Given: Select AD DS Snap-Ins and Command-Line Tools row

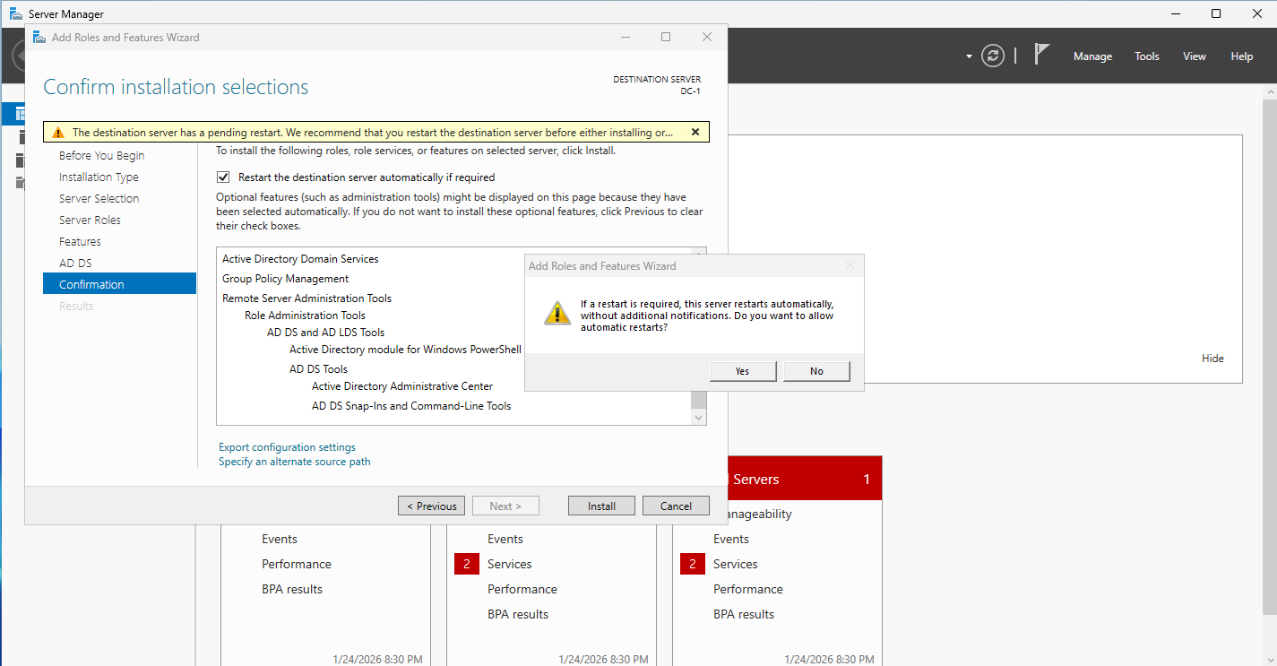Looking at the screenshot, I should [411, 406].
